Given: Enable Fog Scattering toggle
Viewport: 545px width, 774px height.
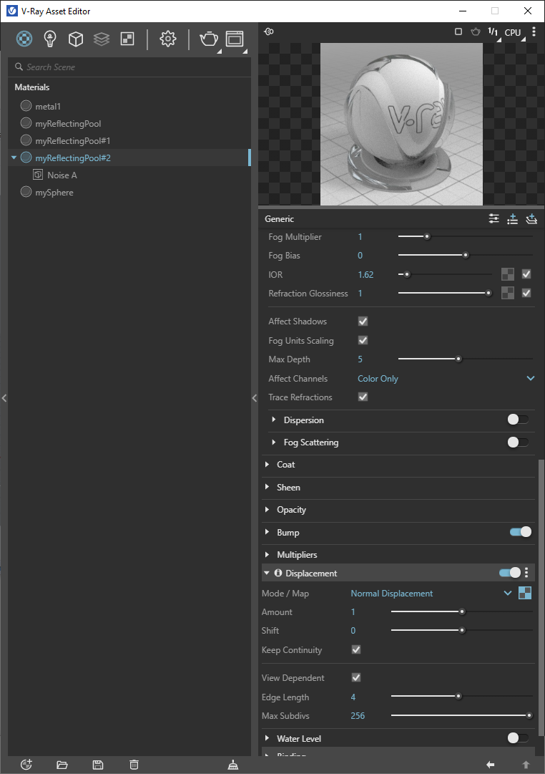Looking at the screenshot, I should click(519, 442).
